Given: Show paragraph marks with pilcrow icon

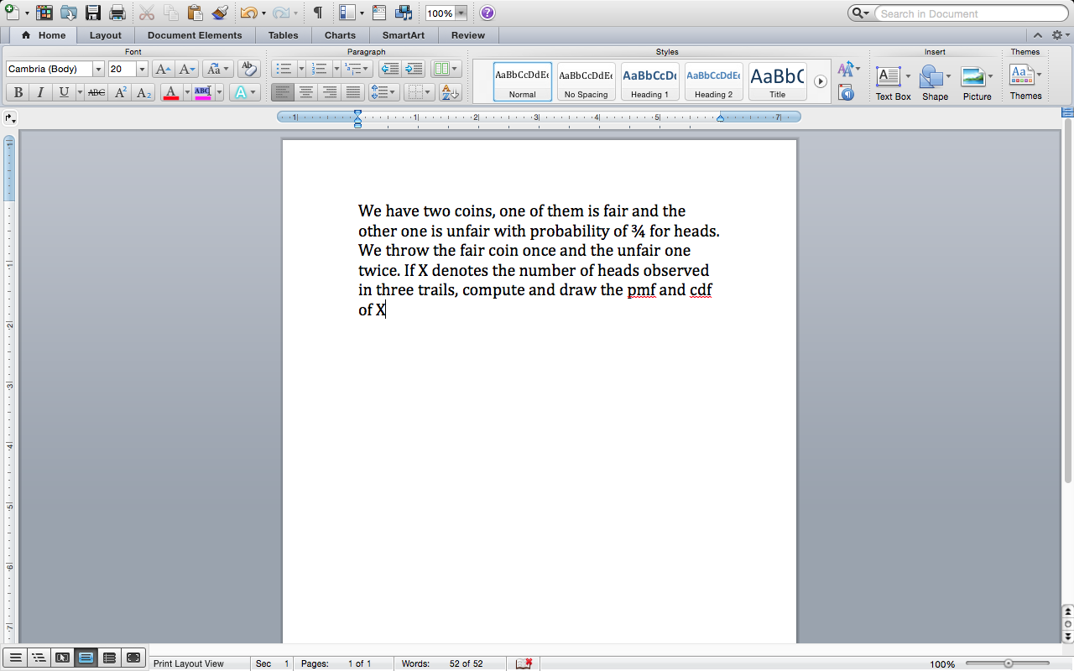Looking at the screenshot, I should coord(317,13).
